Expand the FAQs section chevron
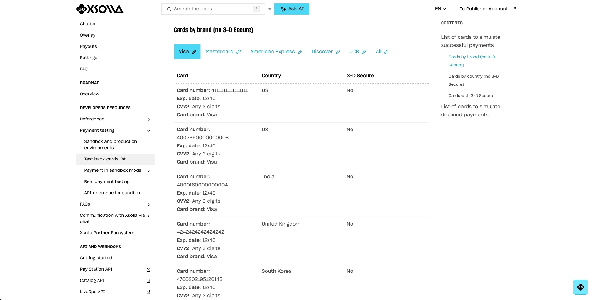 [x=149, y=204]
